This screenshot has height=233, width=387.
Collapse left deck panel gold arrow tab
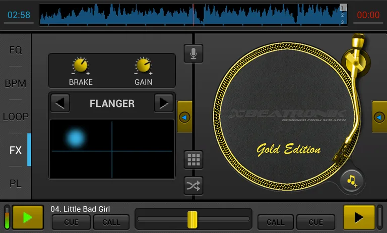point(184,117)
